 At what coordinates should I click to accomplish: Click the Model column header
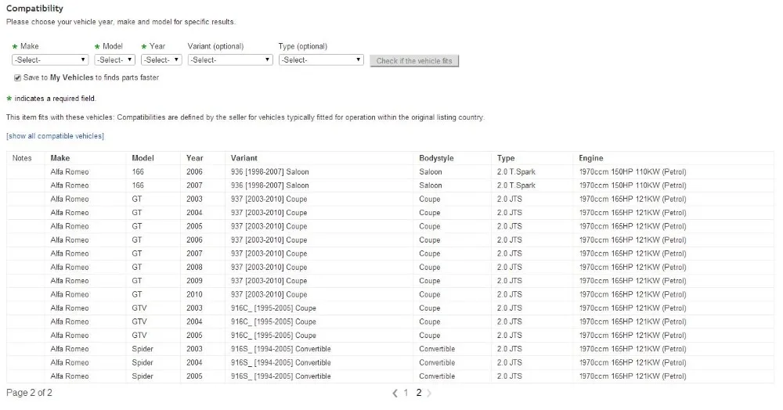(143, 158)
